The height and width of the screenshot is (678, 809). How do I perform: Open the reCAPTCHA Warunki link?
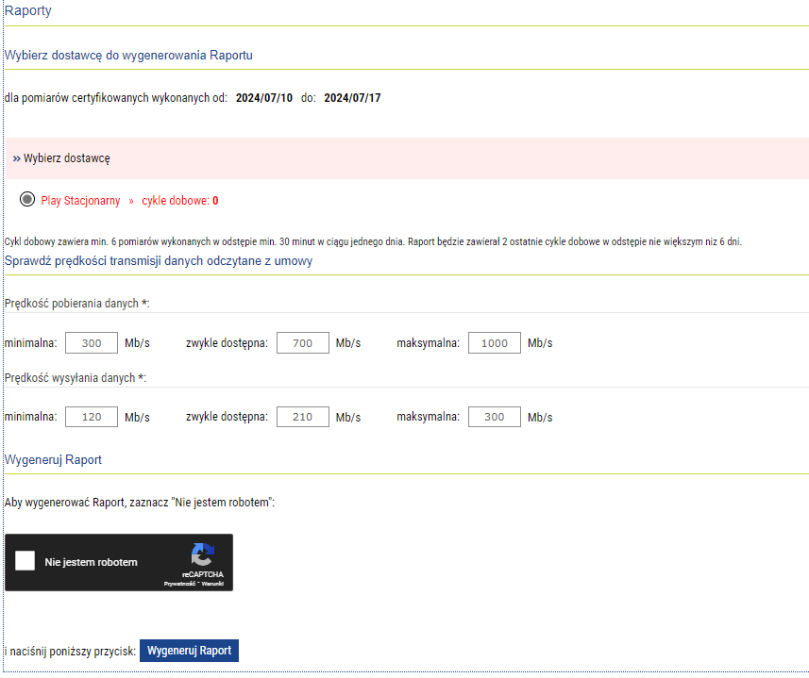point(212,584)
